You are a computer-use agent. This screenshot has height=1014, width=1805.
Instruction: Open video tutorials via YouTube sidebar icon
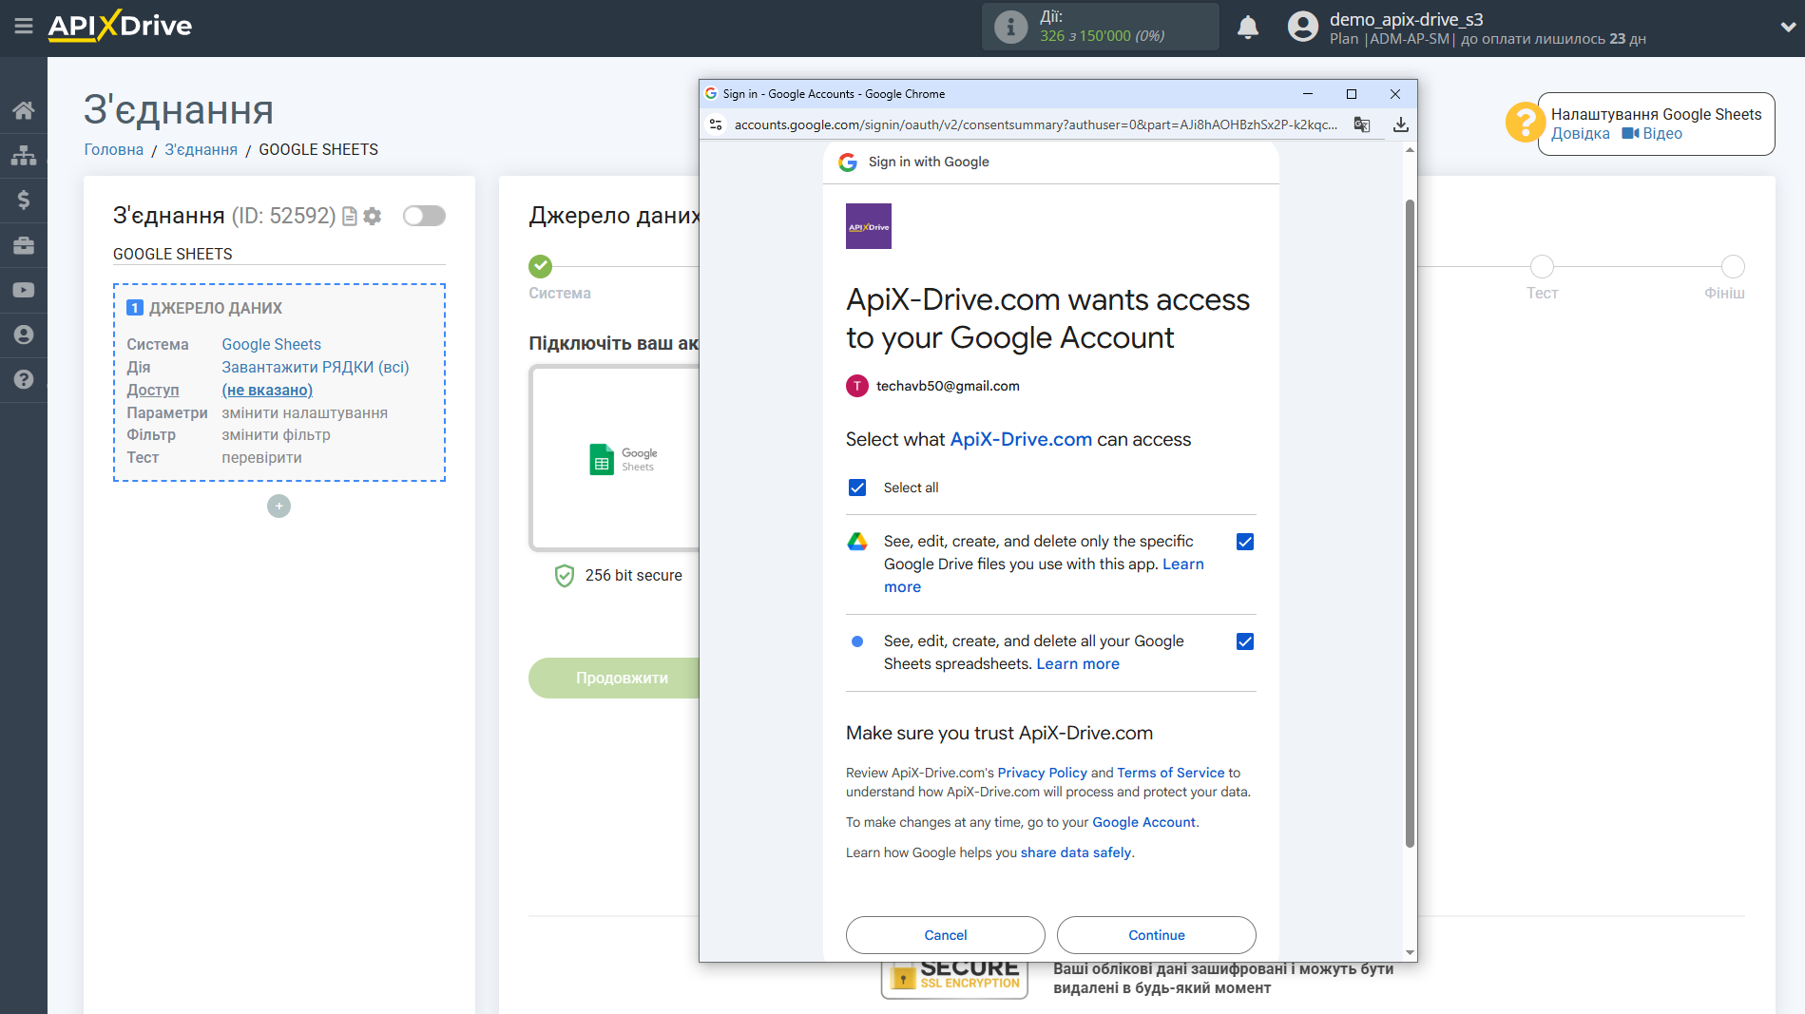tap(24, 289)
